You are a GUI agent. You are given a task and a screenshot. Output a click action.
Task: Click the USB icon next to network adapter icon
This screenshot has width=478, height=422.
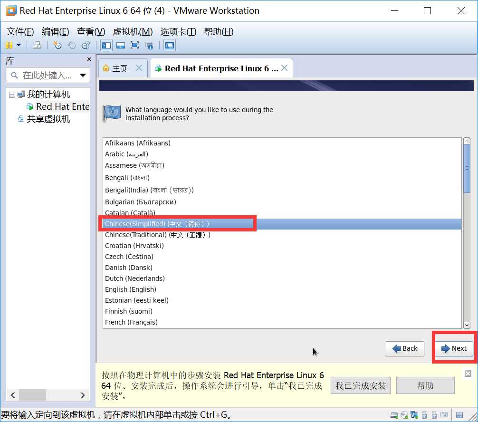(x=424, y=415)
